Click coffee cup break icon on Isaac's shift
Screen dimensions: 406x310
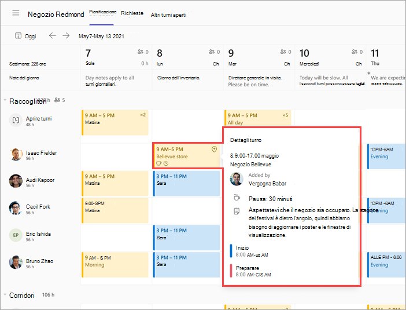[x=158, y=163]
